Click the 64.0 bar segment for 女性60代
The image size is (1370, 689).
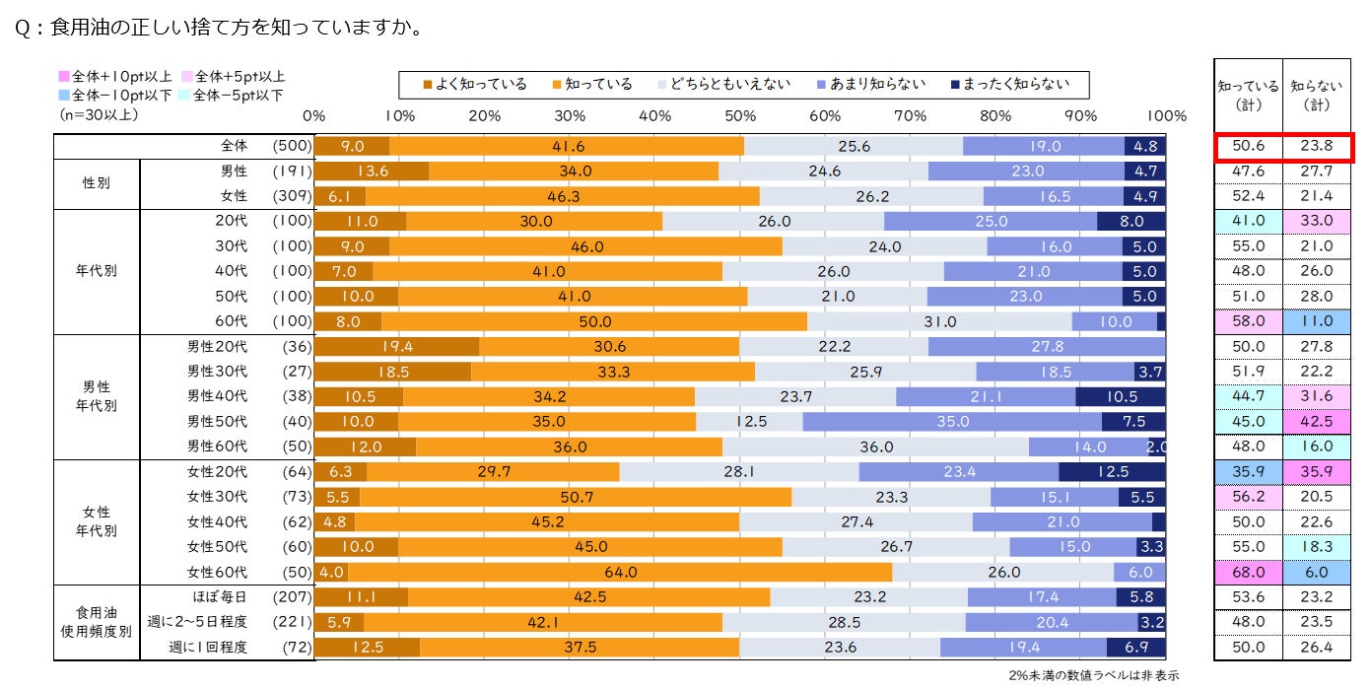(x=620, y=572)
